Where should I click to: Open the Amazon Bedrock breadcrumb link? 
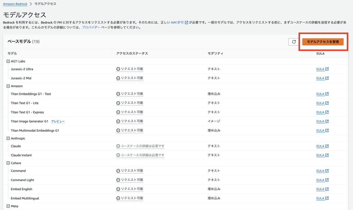point(15,4)
